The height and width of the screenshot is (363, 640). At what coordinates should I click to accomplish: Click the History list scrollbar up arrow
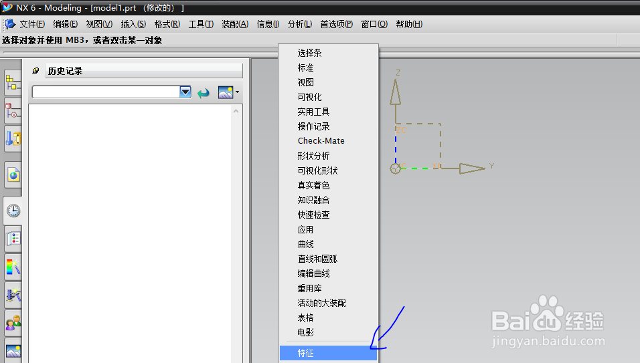[x=236, y=111]
